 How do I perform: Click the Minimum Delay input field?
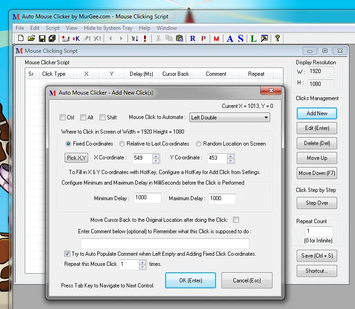point(147,198)
